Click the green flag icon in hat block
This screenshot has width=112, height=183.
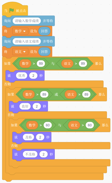click(x=12, y=10)
